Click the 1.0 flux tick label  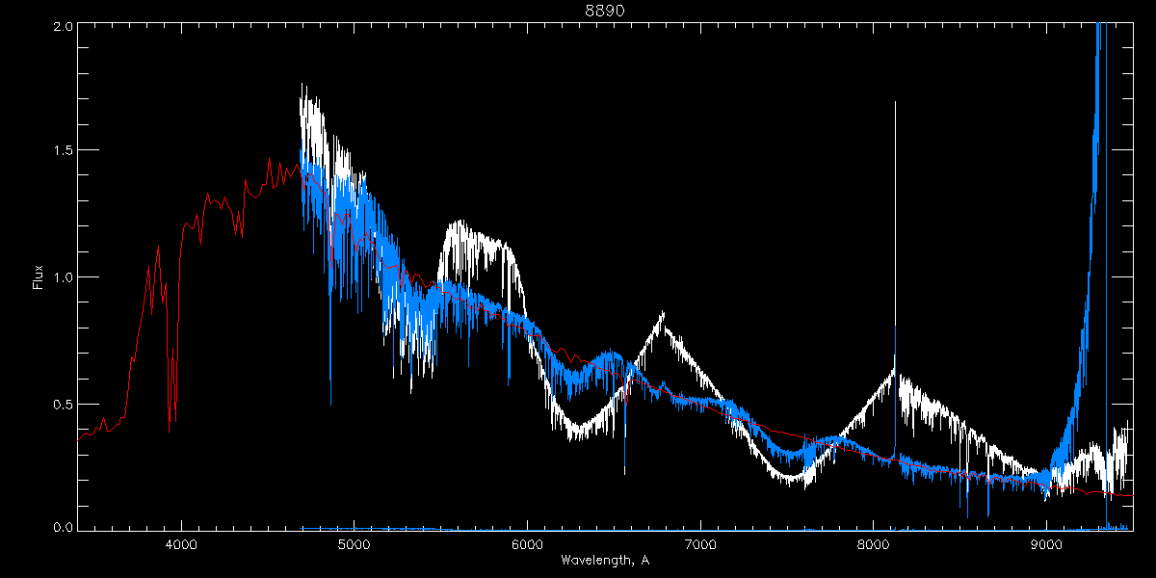pyautogui.click(x=62, y=277)
